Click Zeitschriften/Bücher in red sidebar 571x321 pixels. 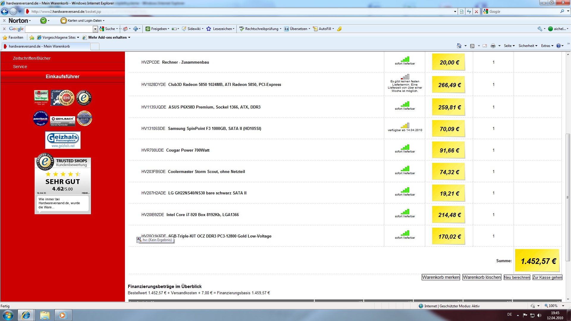coord(32,58)
